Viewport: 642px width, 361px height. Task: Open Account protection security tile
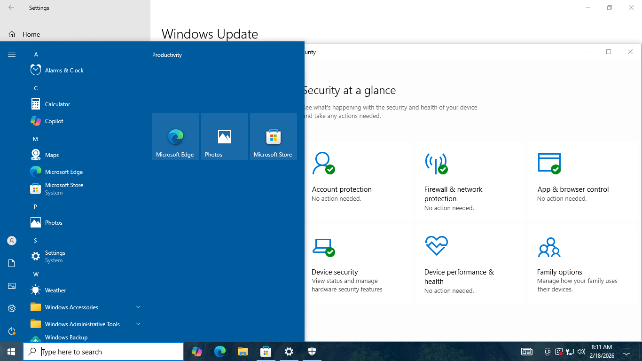tap(357, 181)
